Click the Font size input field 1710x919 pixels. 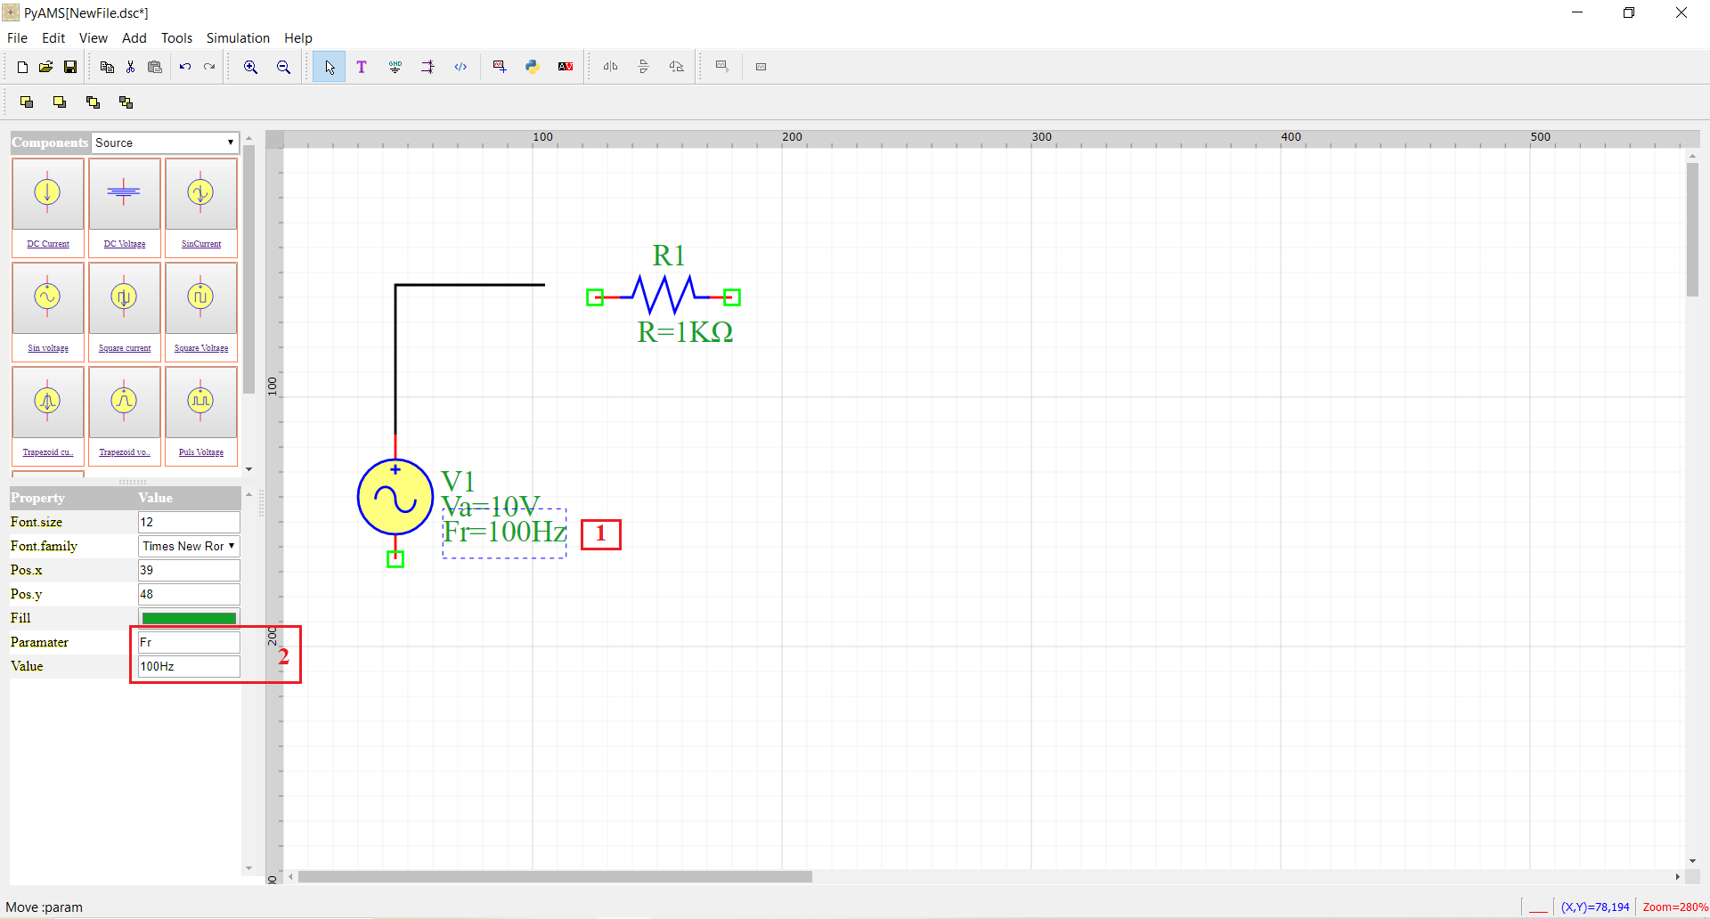(x=189, y=522)
